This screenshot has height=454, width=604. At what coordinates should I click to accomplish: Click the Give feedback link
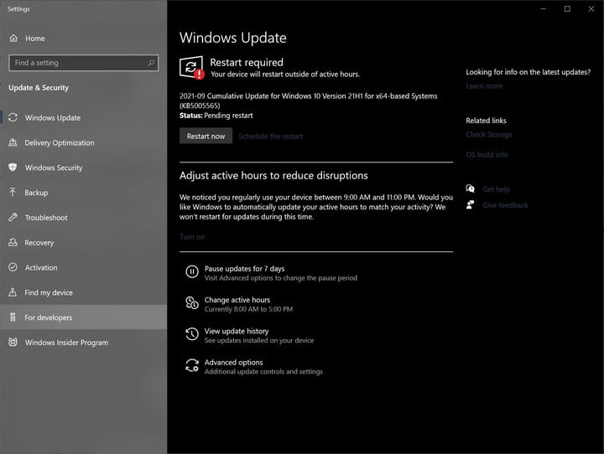coord(505,205)
